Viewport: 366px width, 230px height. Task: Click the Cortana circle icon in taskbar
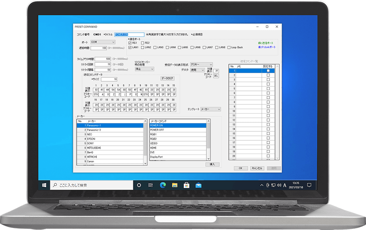[x=139, y=185]
